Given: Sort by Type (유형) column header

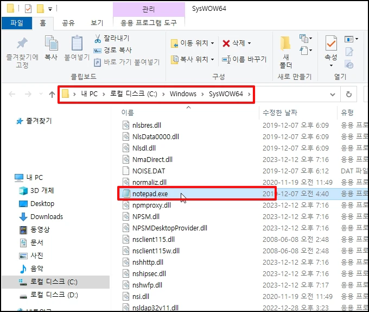Looking at the screenshot, I should [x=347, y=113].
